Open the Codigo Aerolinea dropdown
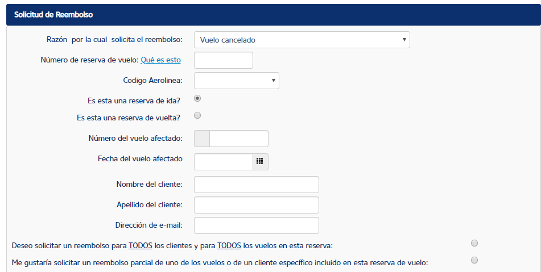This screenshot has width=541, height=272. pyautogui.click(x=237, y=81)
